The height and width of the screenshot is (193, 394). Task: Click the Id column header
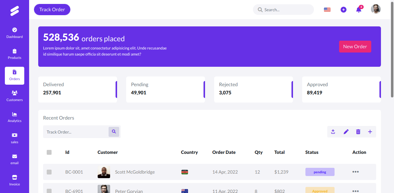pyautogui.click(x=67, y=152)
